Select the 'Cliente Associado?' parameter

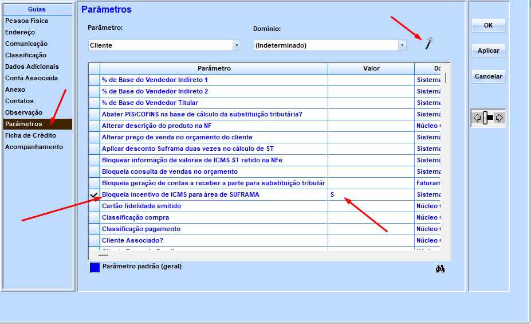[214, 241]
